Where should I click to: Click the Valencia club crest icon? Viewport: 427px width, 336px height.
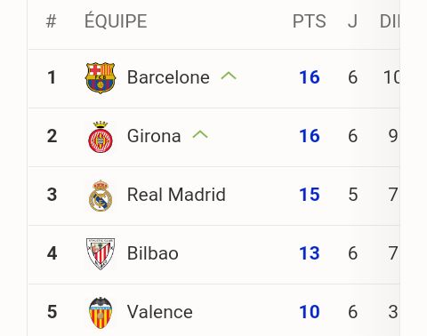coord(101,312)
